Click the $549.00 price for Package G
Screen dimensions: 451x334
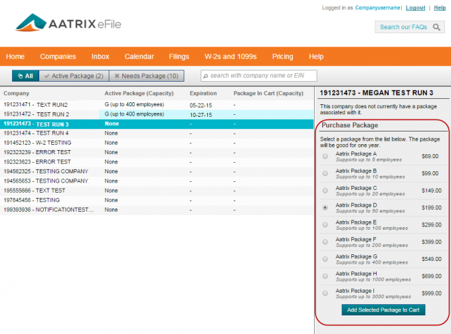click(432, 259)
